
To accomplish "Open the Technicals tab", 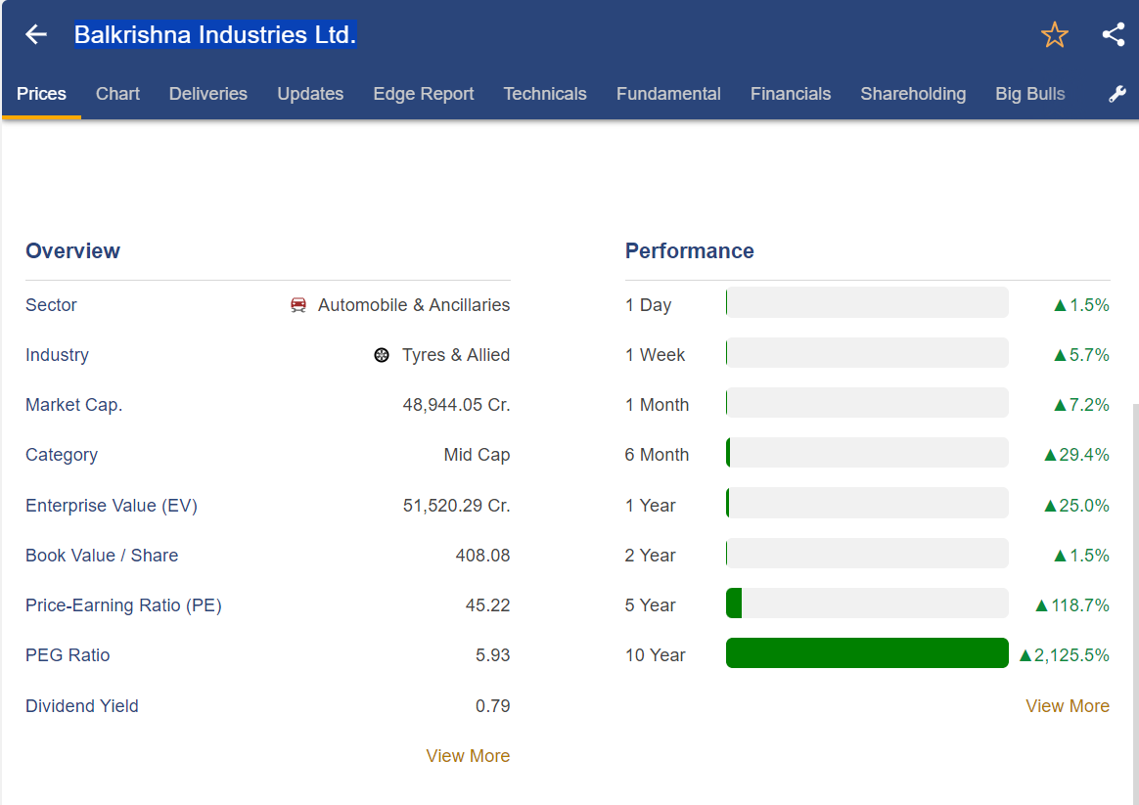I will pyautogui.click(x=545, y=94).
